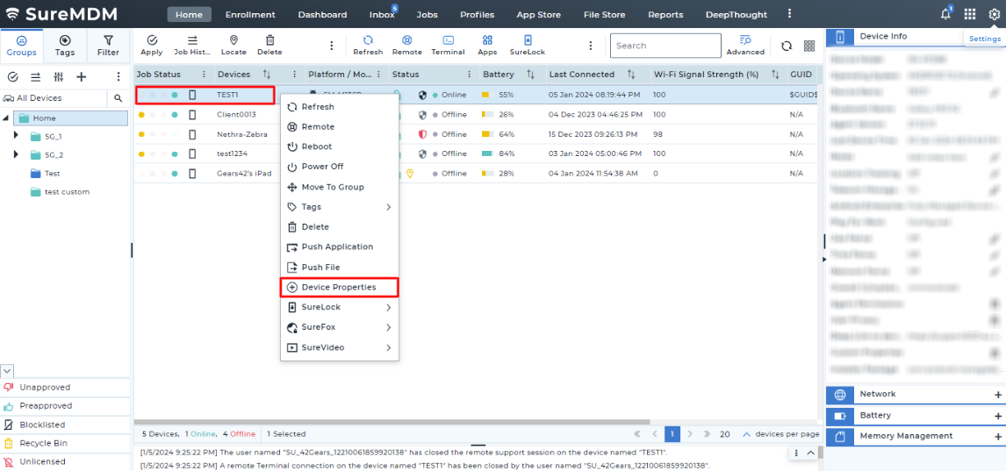The width and height of the screenshot is (1006, 471).
Task: Select the Nethra-Zebra device row
Action: (476, 134)
